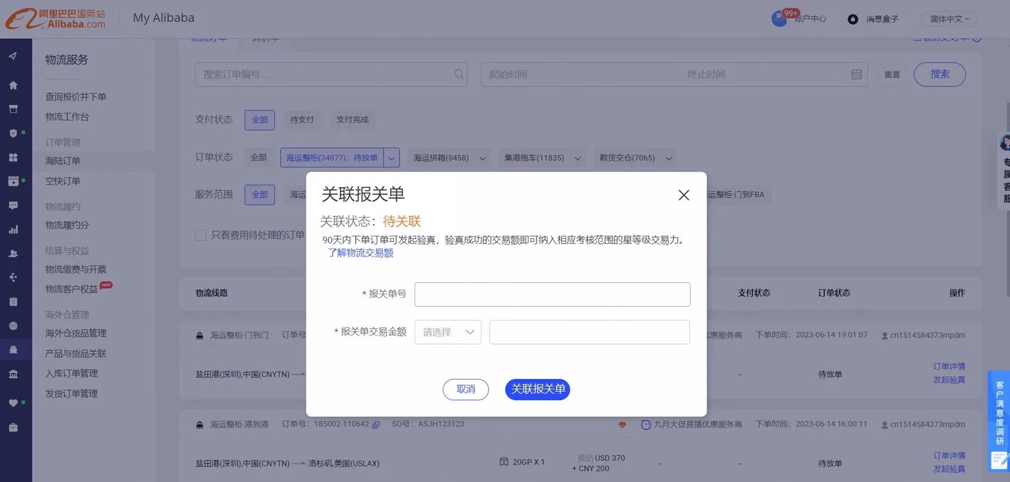Select 全部 under 订单状态
Image resolution: width=1010 pixels, height=482 pixels.
258,157
